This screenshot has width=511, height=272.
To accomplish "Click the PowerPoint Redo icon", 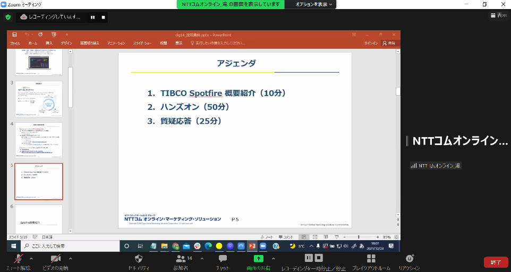I will coord(40,35).
